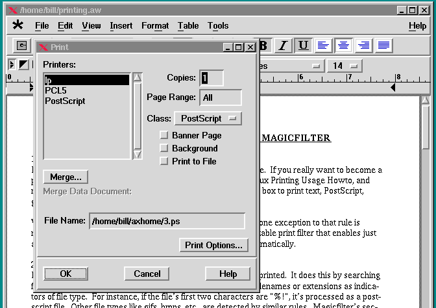Click the Applixware asterisk logo icon

18,25
